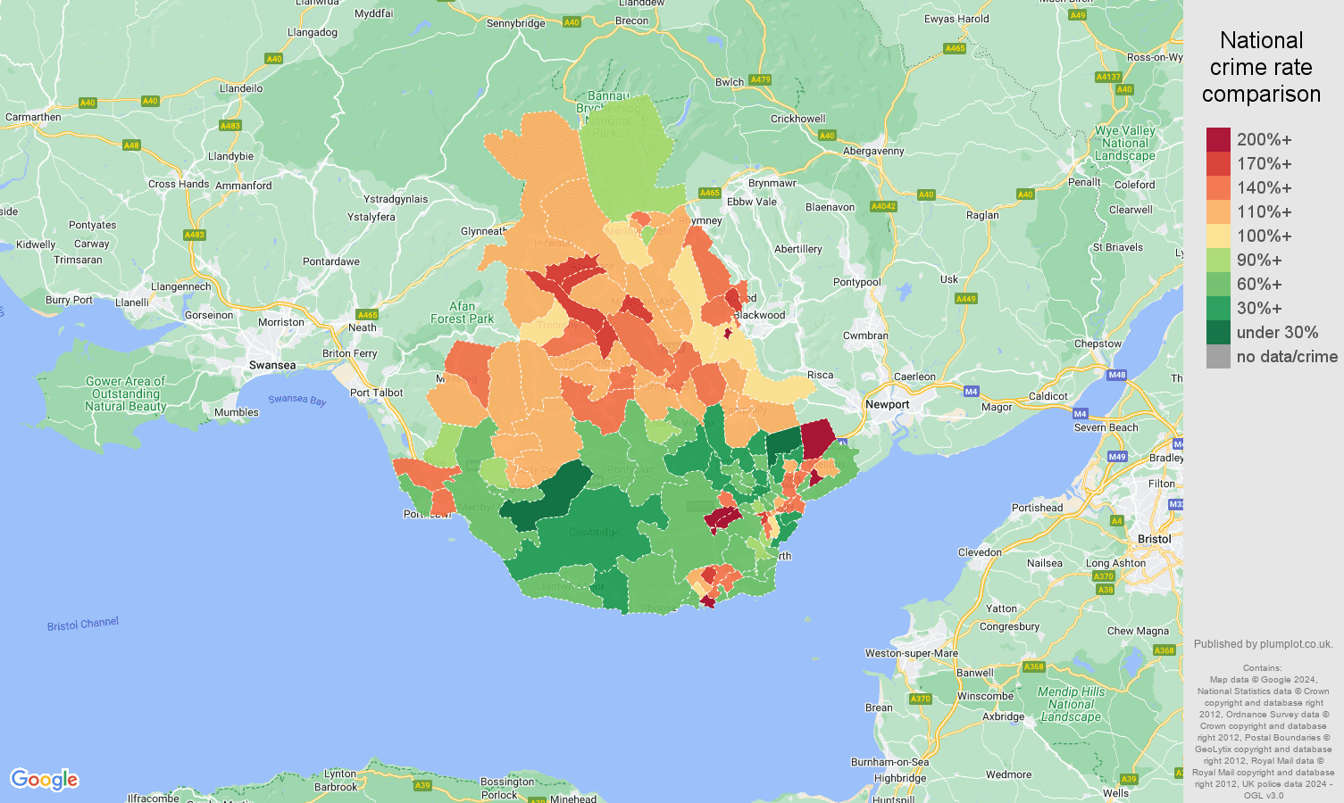
Task: Select the A465 road shield near Ebbw Vale
Action: [x=708, y=193]
